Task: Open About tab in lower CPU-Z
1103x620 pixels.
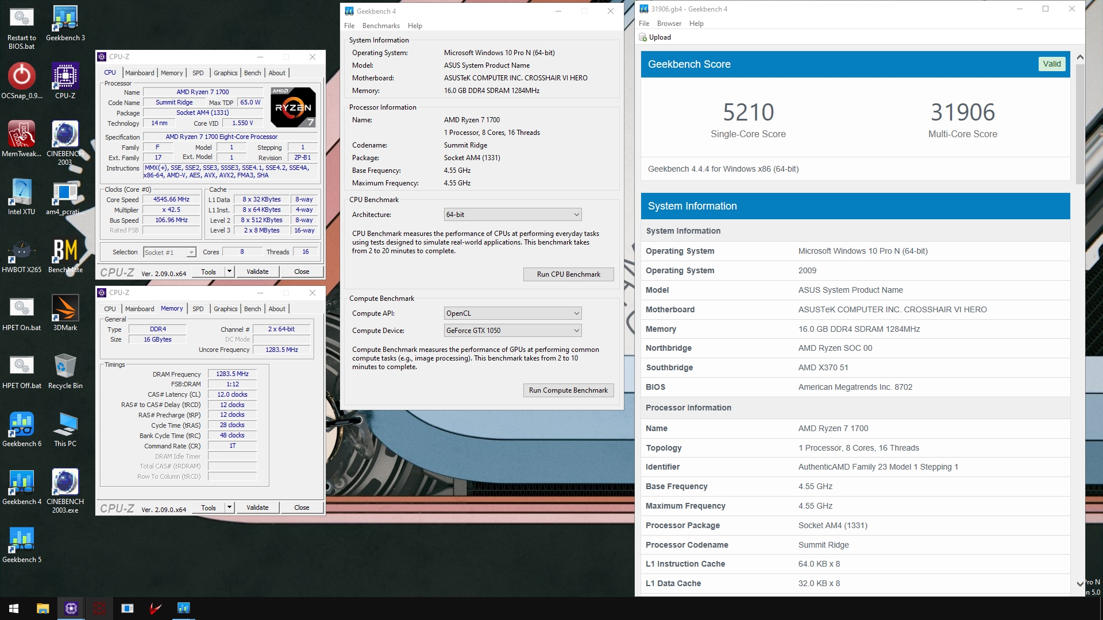Action: point(277,309)
